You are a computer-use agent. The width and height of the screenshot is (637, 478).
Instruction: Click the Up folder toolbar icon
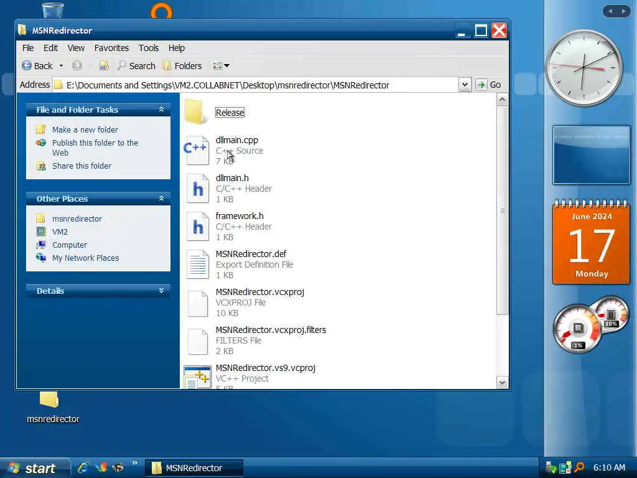pos(104,65)
